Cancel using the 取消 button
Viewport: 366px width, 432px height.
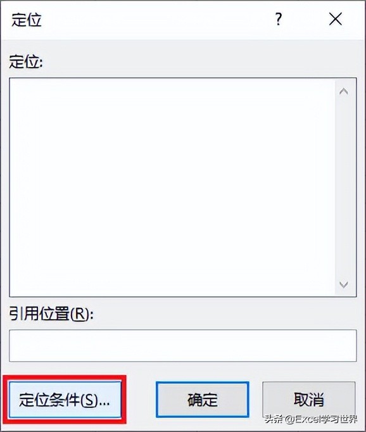click(x=309, y=400)
